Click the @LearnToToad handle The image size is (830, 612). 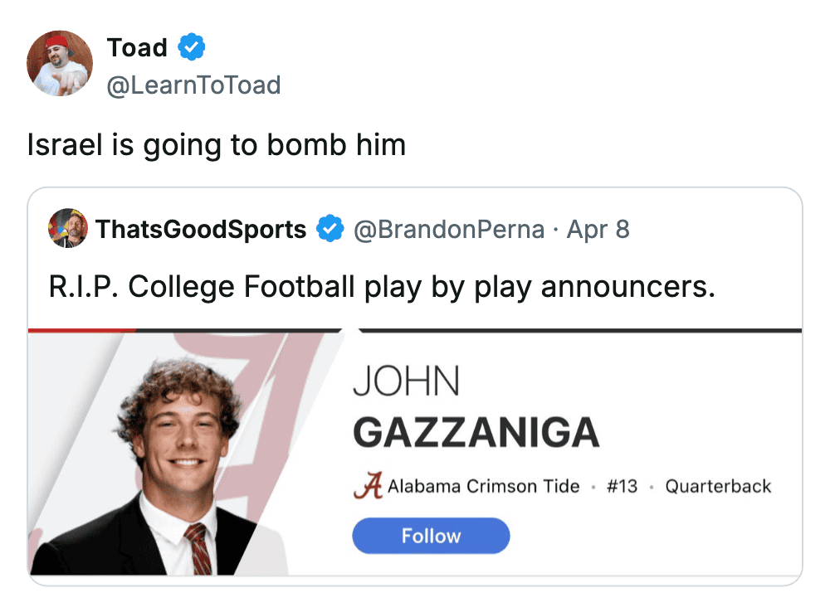coord(193,85)
